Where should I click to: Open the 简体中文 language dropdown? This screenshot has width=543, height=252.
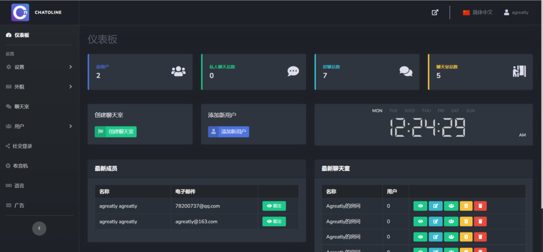(x=477, y=12)
